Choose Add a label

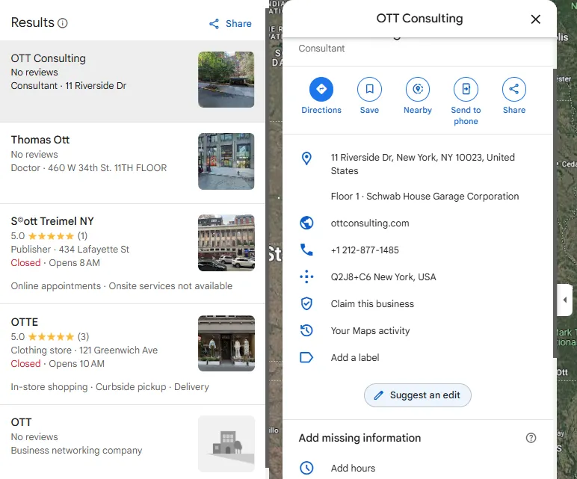[x=355, y=358]
